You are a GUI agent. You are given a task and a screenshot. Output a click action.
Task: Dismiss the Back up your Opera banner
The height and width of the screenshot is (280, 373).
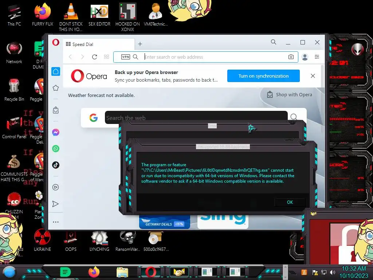[313, 76]
